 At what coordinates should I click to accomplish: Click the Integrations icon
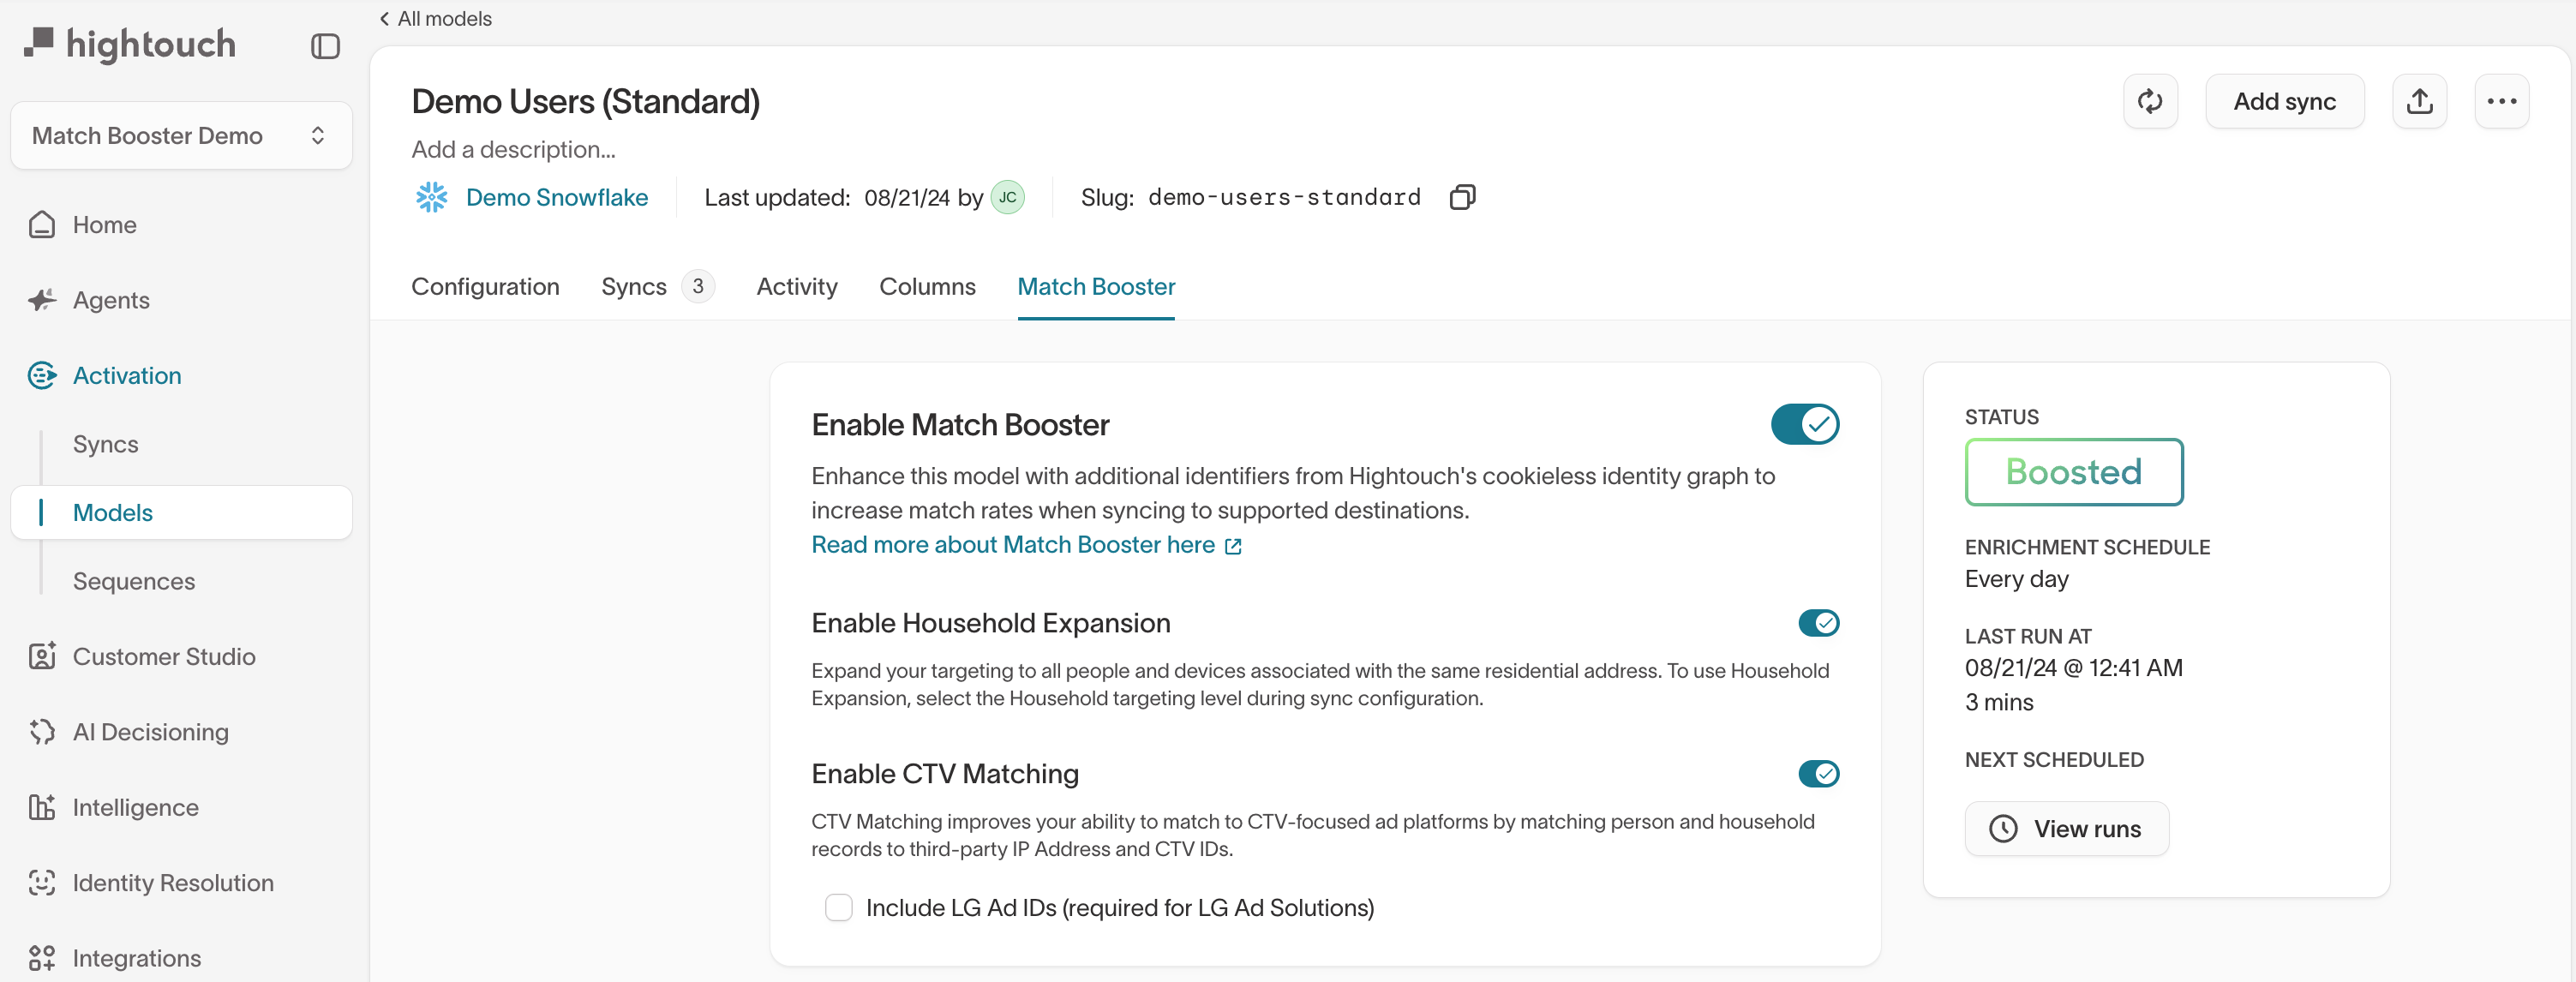tap(42, 958)
